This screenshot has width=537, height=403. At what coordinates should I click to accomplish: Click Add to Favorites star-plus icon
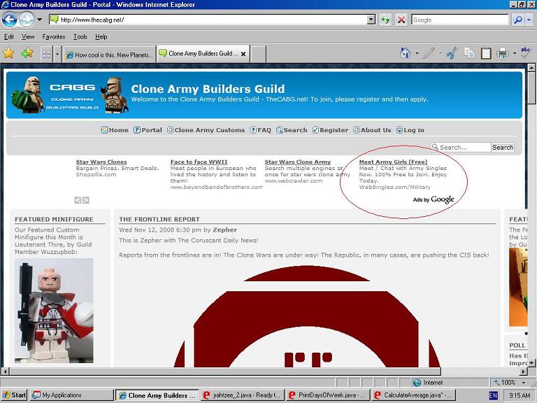click(x=27, y=53)
